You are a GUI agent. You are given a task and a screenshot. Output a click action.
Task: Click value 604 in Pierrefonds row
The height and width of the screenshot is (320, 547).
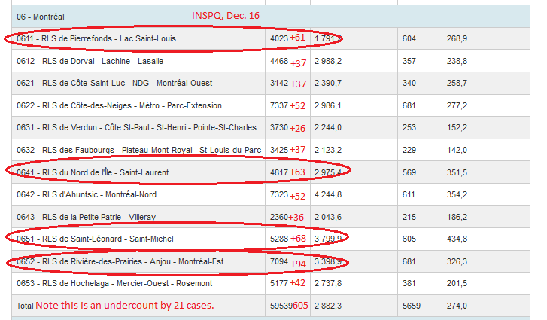pyautogui.click(x=409, y=38)
